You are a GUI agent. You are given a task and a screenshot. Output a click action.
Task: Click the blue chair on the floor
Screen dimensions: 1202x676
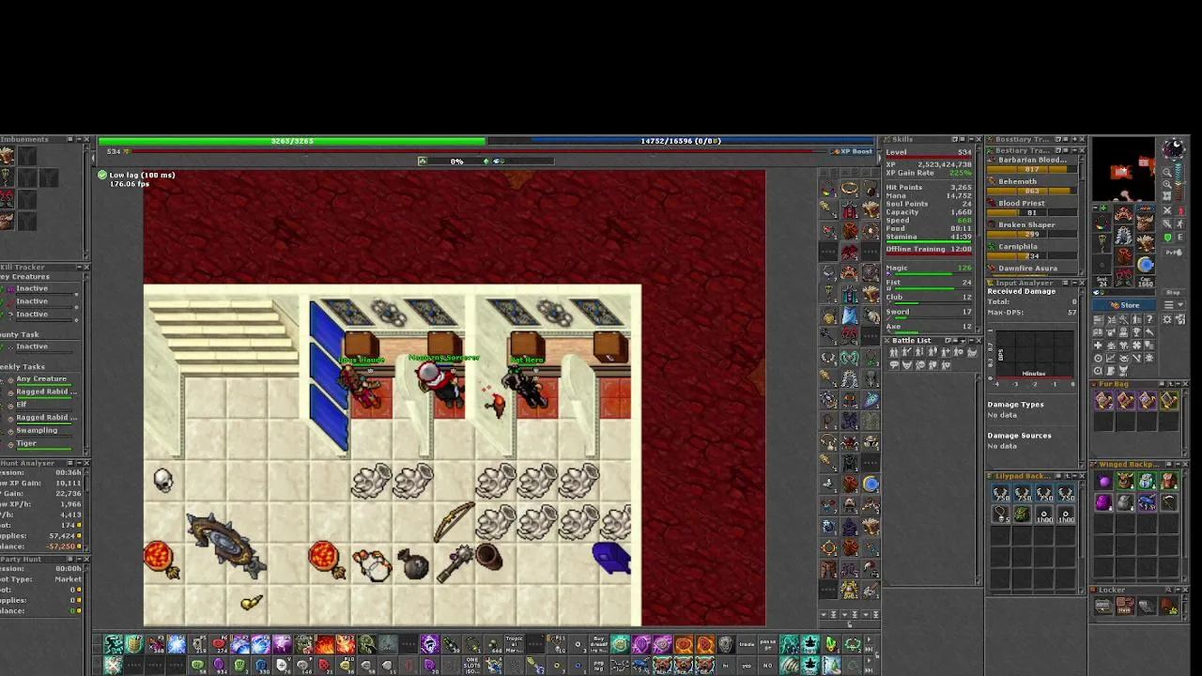(x=612, y=557)
